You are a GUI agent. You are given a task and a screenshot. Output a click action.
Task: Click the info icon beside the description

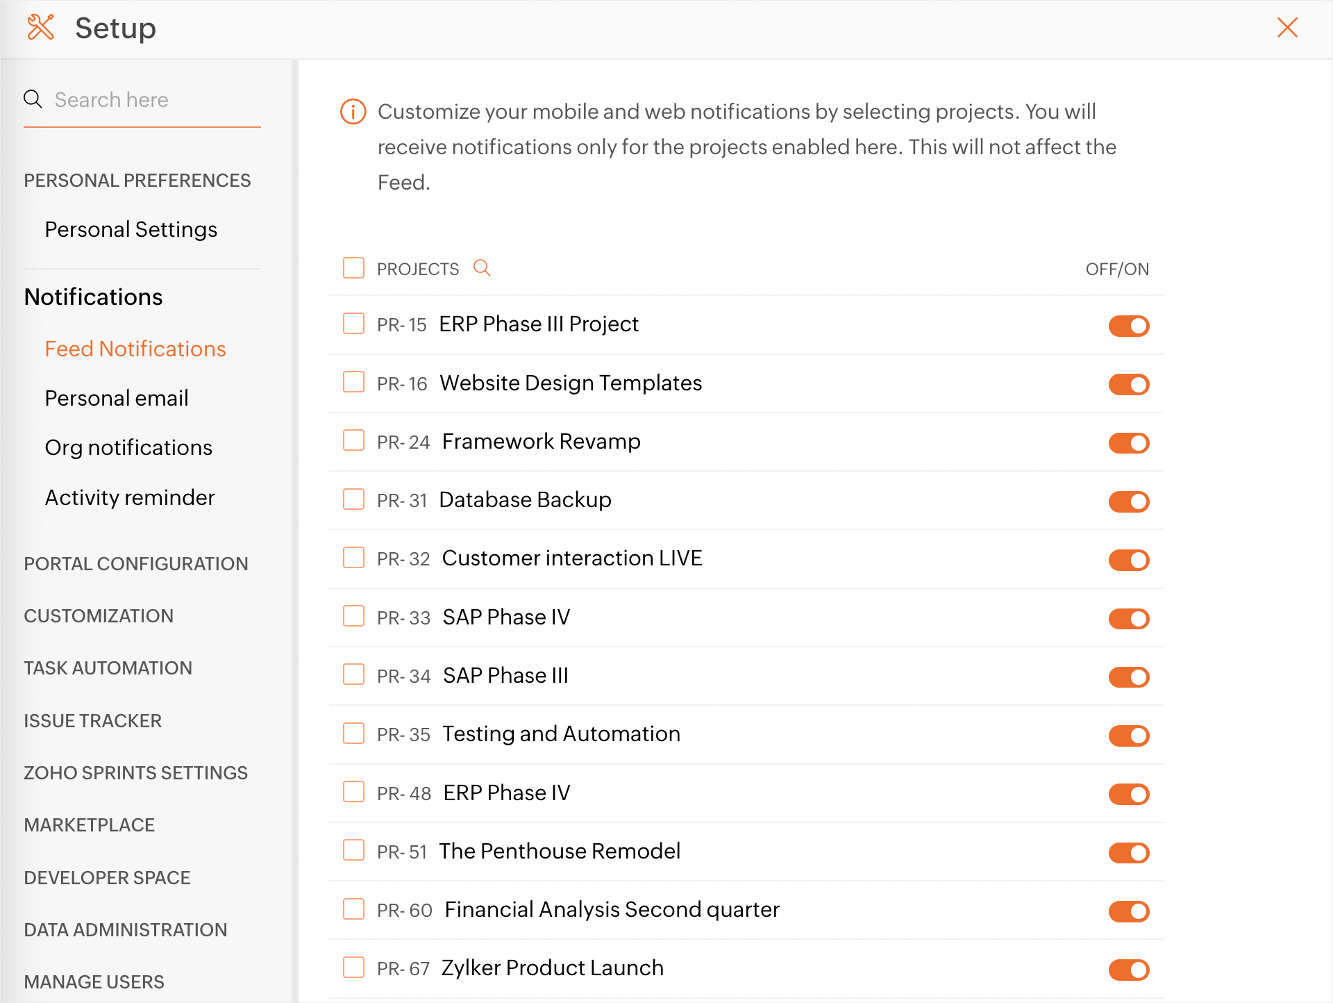click(353, 112)
